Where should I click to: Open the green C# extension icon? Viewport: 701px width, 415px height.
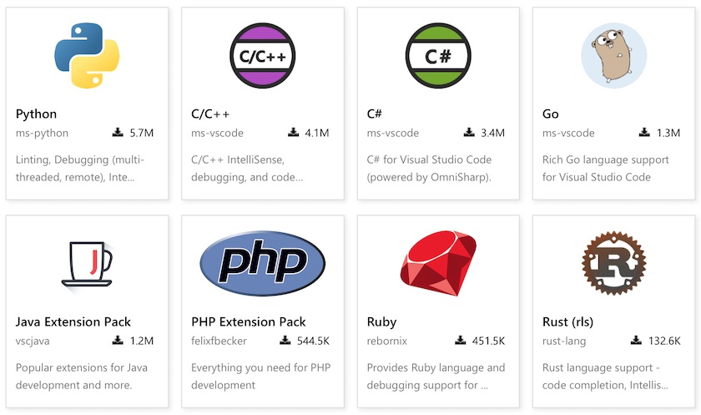tap(438, 55)
